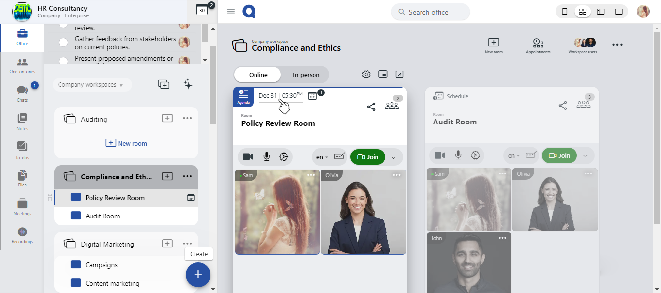Open the Agenda icon on Policy Review Room

243,96
